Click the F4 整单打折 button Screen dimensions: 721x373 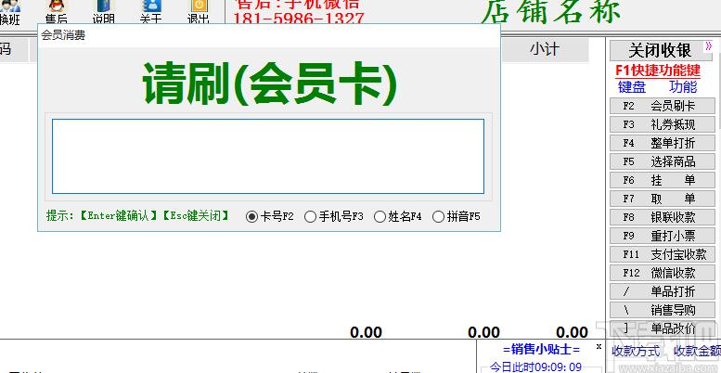pyautogui.click(x=663, y=143)
